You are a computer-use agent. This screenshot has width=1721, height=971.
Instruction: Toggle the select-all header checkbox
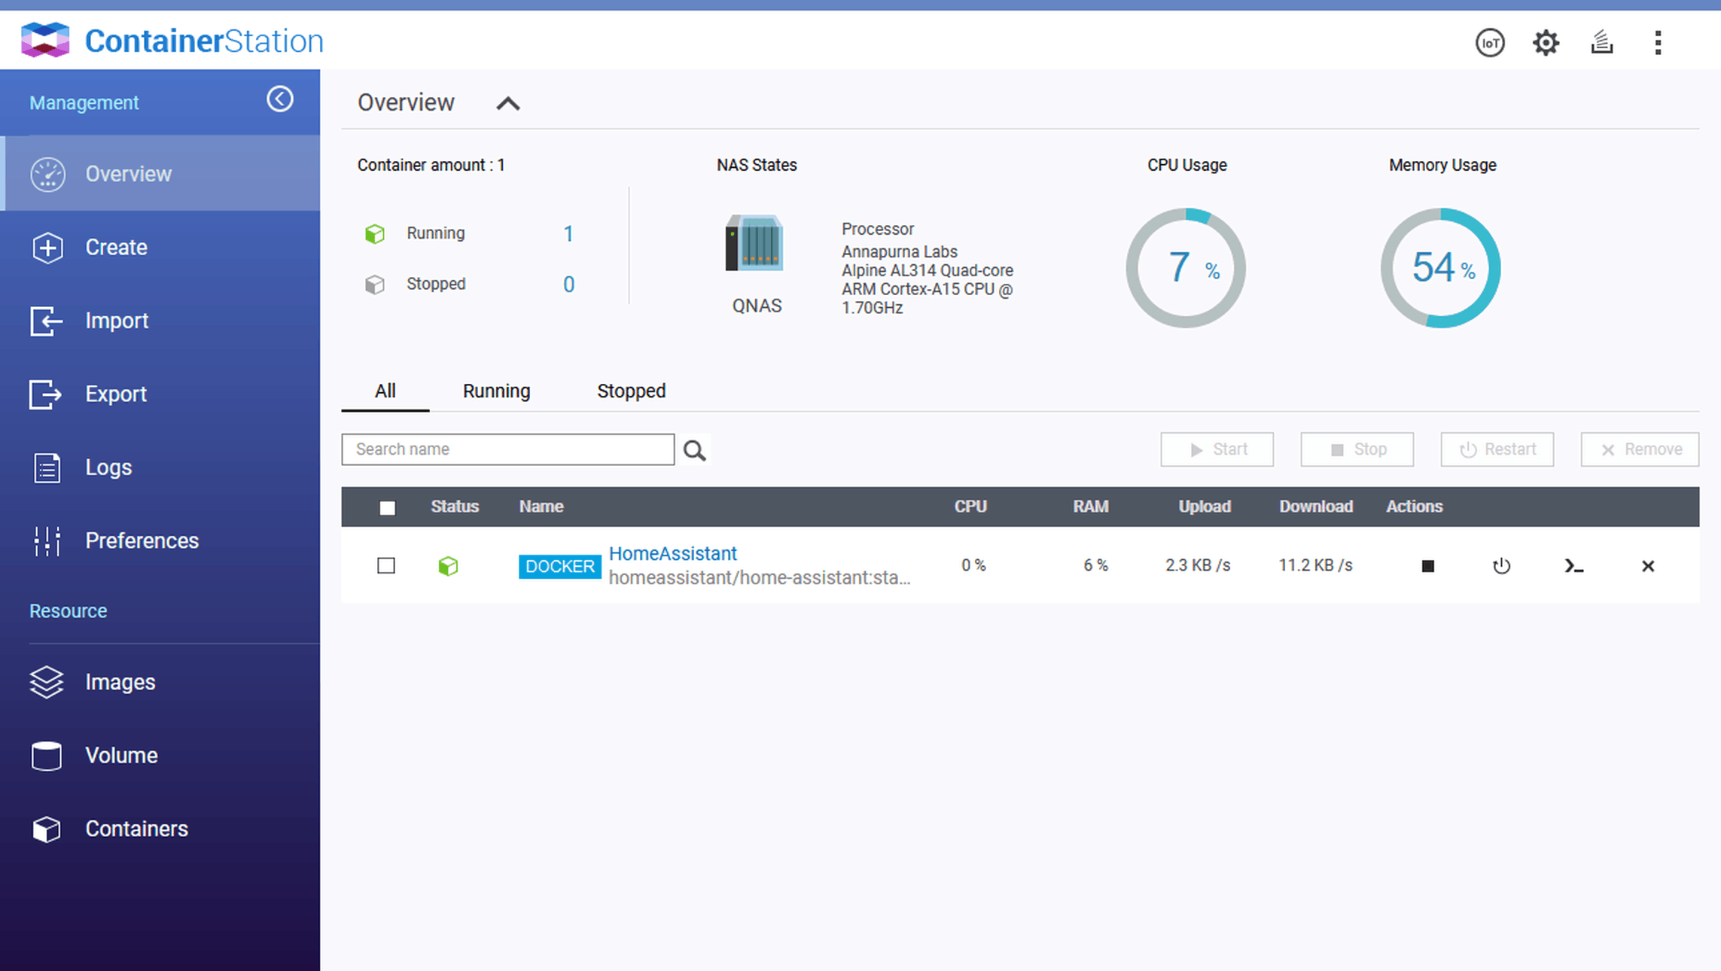[x=387, y=507]
